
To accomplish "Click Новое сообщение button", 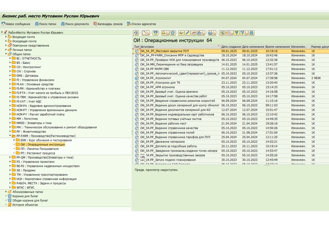I will point(16,24).
